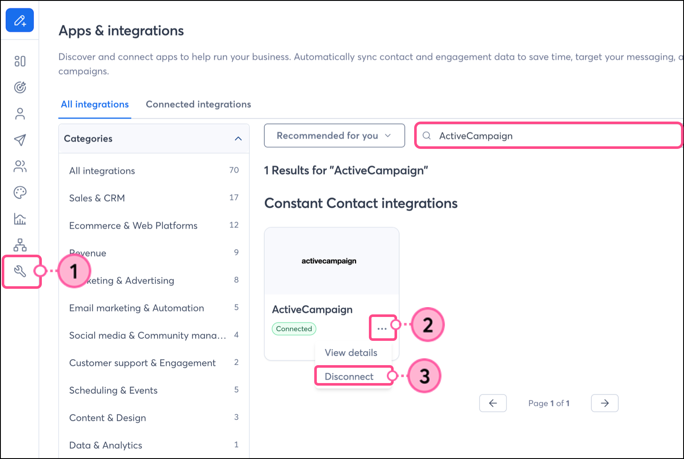
Task: Select Scheduling & Events category
Action: [154, 390]
